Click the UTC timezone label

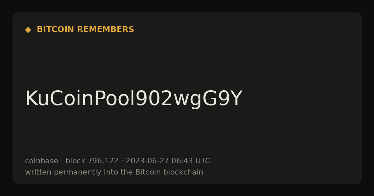203,161
